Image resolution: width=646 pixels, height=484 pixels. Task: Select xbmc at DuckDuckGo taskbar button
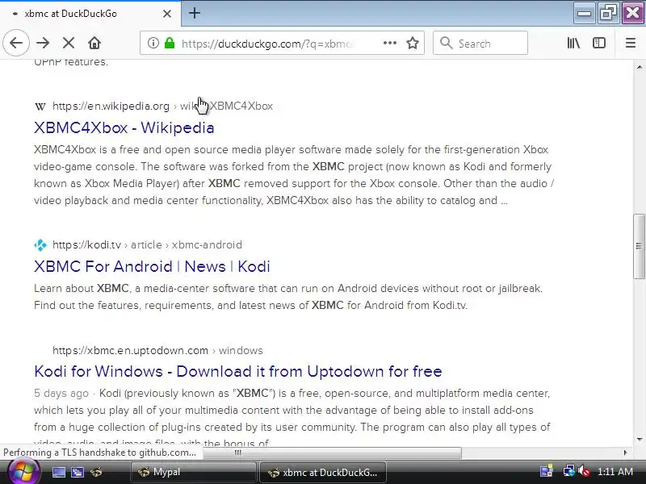(x=322, y=472)
